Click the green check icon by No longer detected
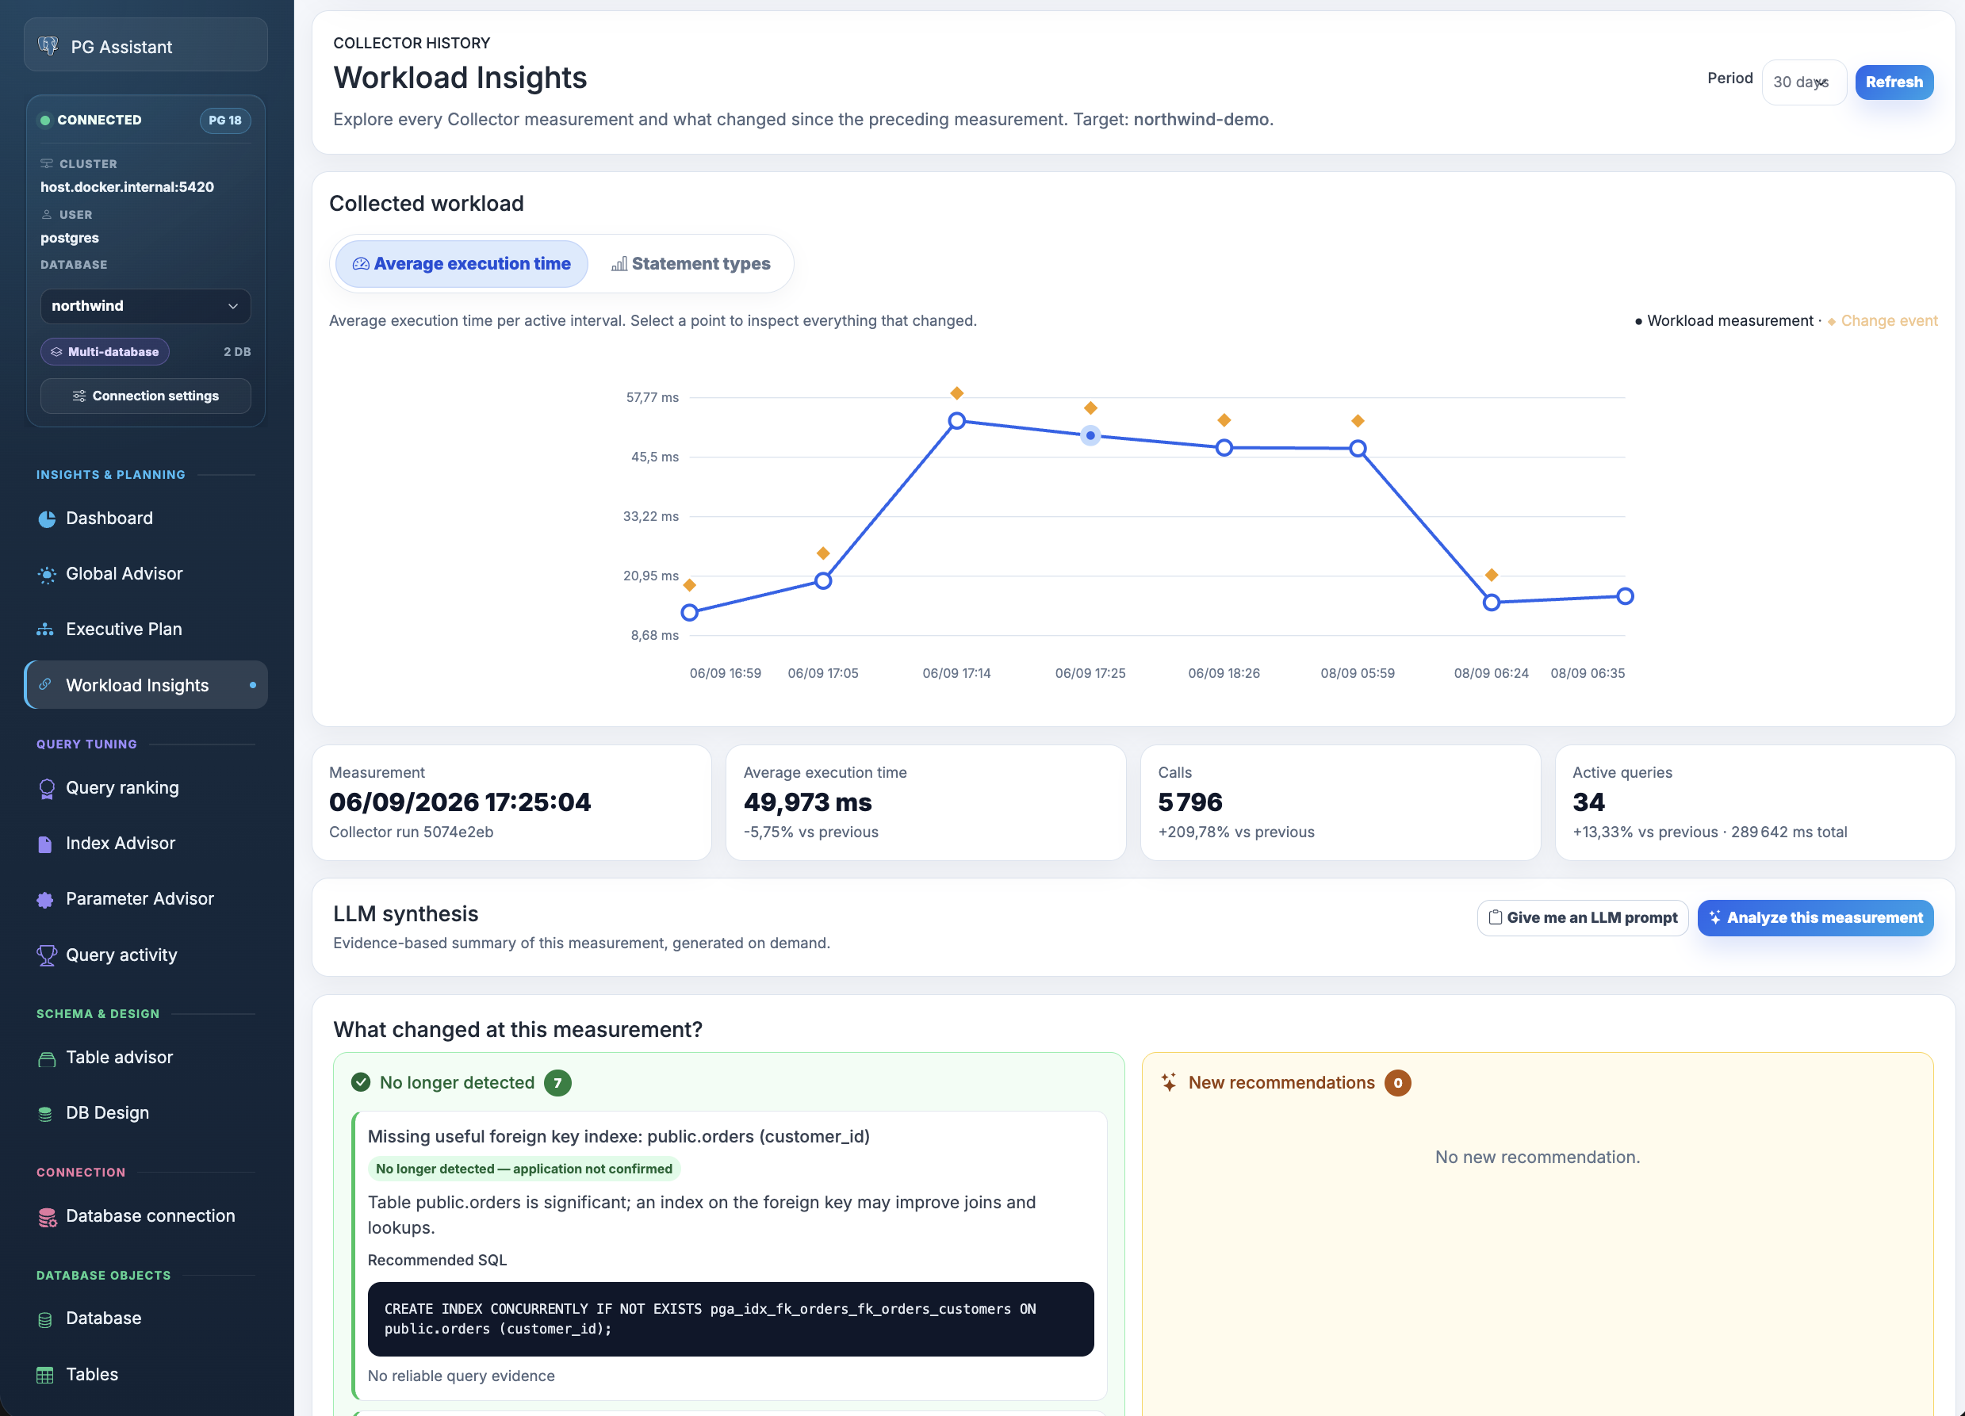Image resolution: width=1965 pixels, height=1416 pixels. 361,1081
